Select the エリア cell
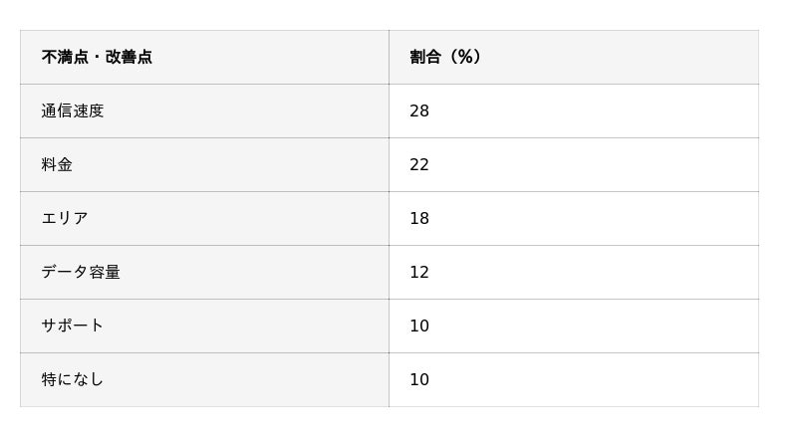The height and width of the screenshot is (437, 797). (65, 218)
